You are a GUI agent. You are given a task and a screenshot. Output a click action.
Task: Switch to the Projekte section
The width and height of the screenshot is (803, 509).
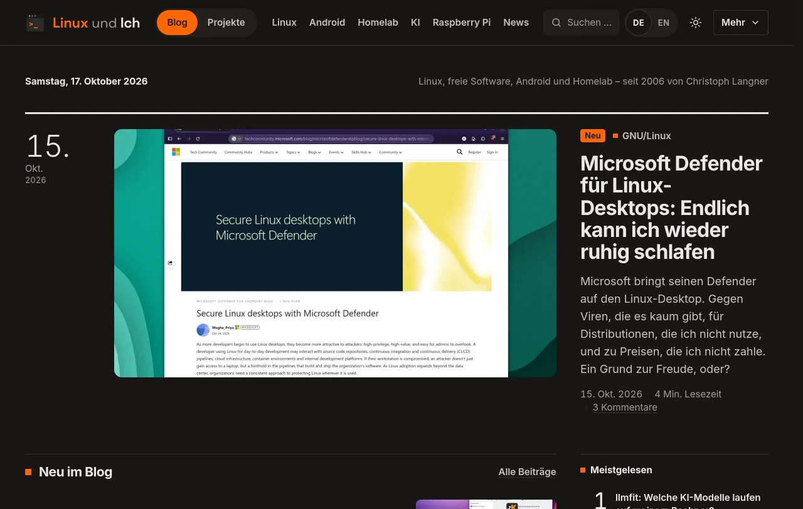click(226, 23)
